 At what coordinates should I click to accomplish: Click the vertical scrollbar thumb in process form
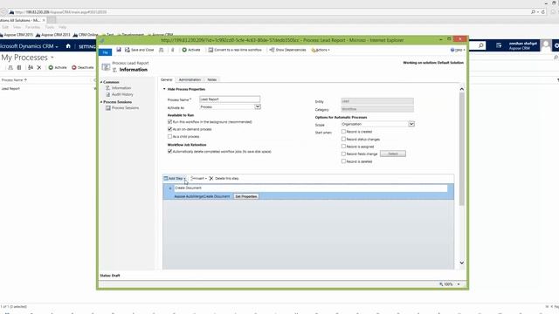[462, 149]
